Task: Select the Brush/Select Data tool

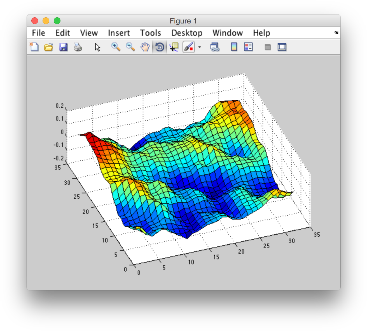Action: pyautogui.click(x=188, y=47)
